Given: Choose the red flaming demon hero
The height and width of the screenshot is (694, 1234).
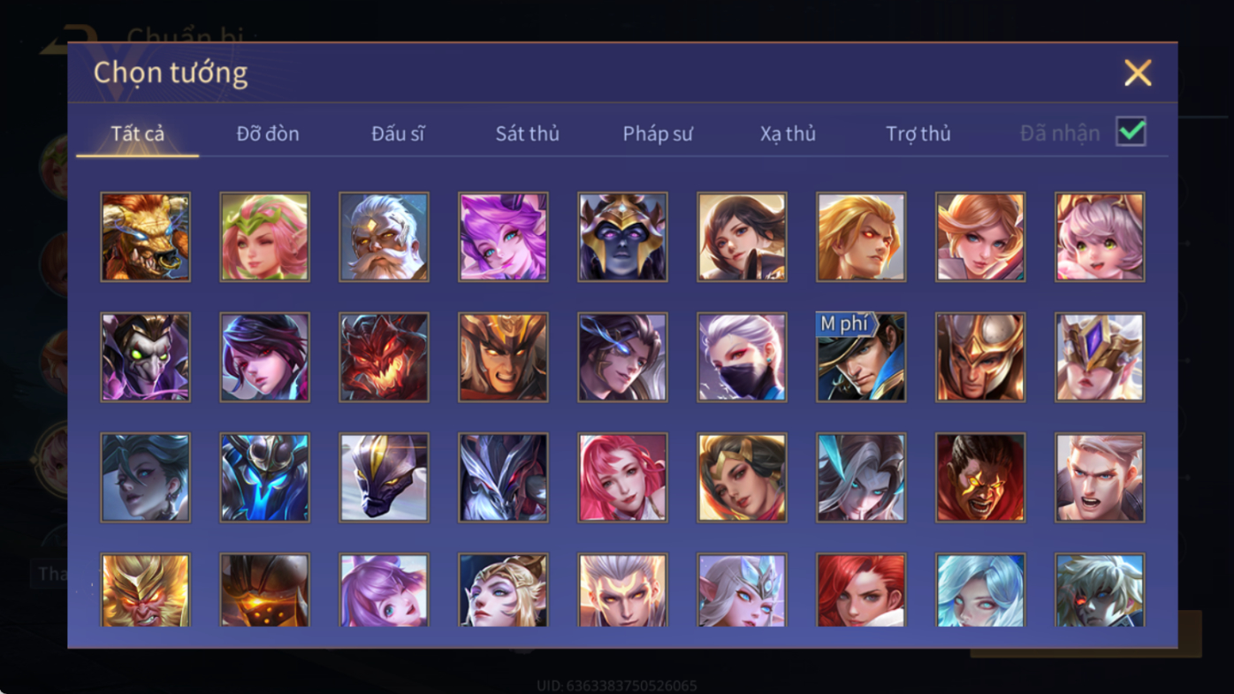Looking at the screenshot, I should (x=385, y=357).
